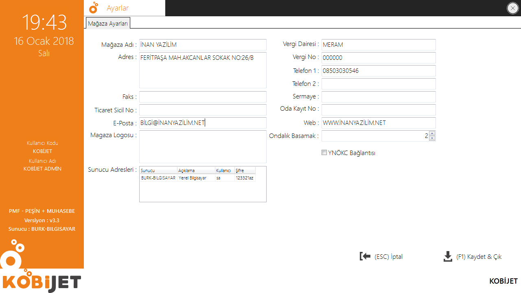Screen dimensions: 521x293
Task: Click the Vergi No field
Action: click(x=379, y=58)
